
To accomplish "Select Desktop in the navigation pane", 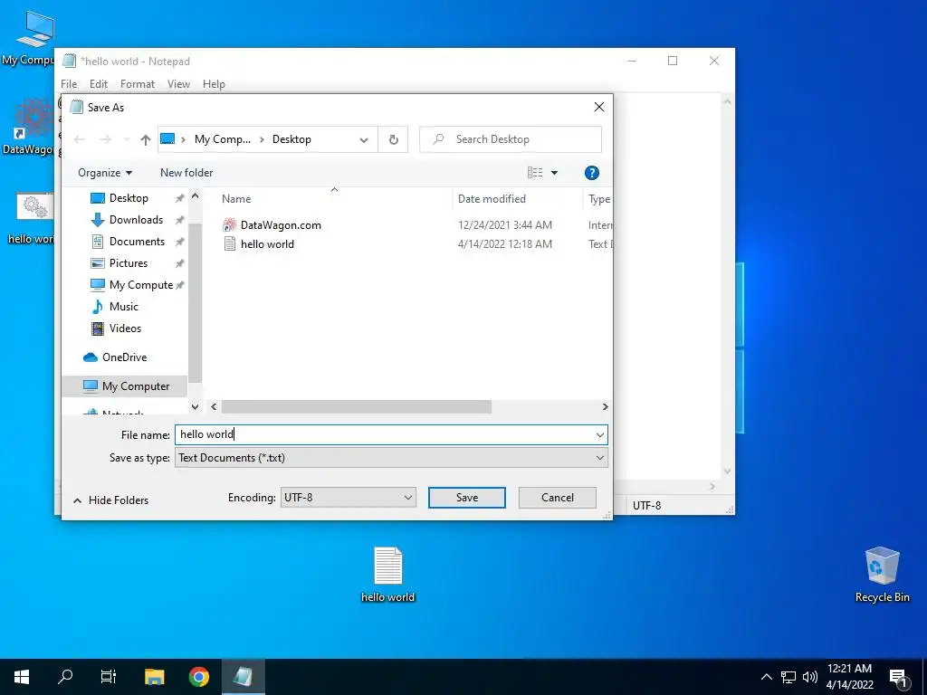I will [x=129, y=198].
